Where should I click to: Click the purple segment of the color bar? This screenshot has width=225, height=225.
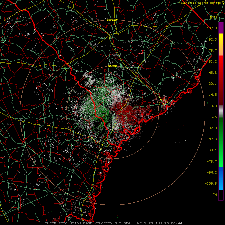(221, 28)
